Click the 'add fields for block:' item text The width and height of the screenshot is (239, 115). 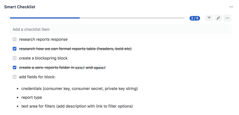37,77
